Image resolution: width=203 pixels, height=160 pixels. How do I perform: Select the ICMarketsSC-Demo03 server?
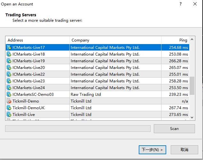[x=98, y=95]
